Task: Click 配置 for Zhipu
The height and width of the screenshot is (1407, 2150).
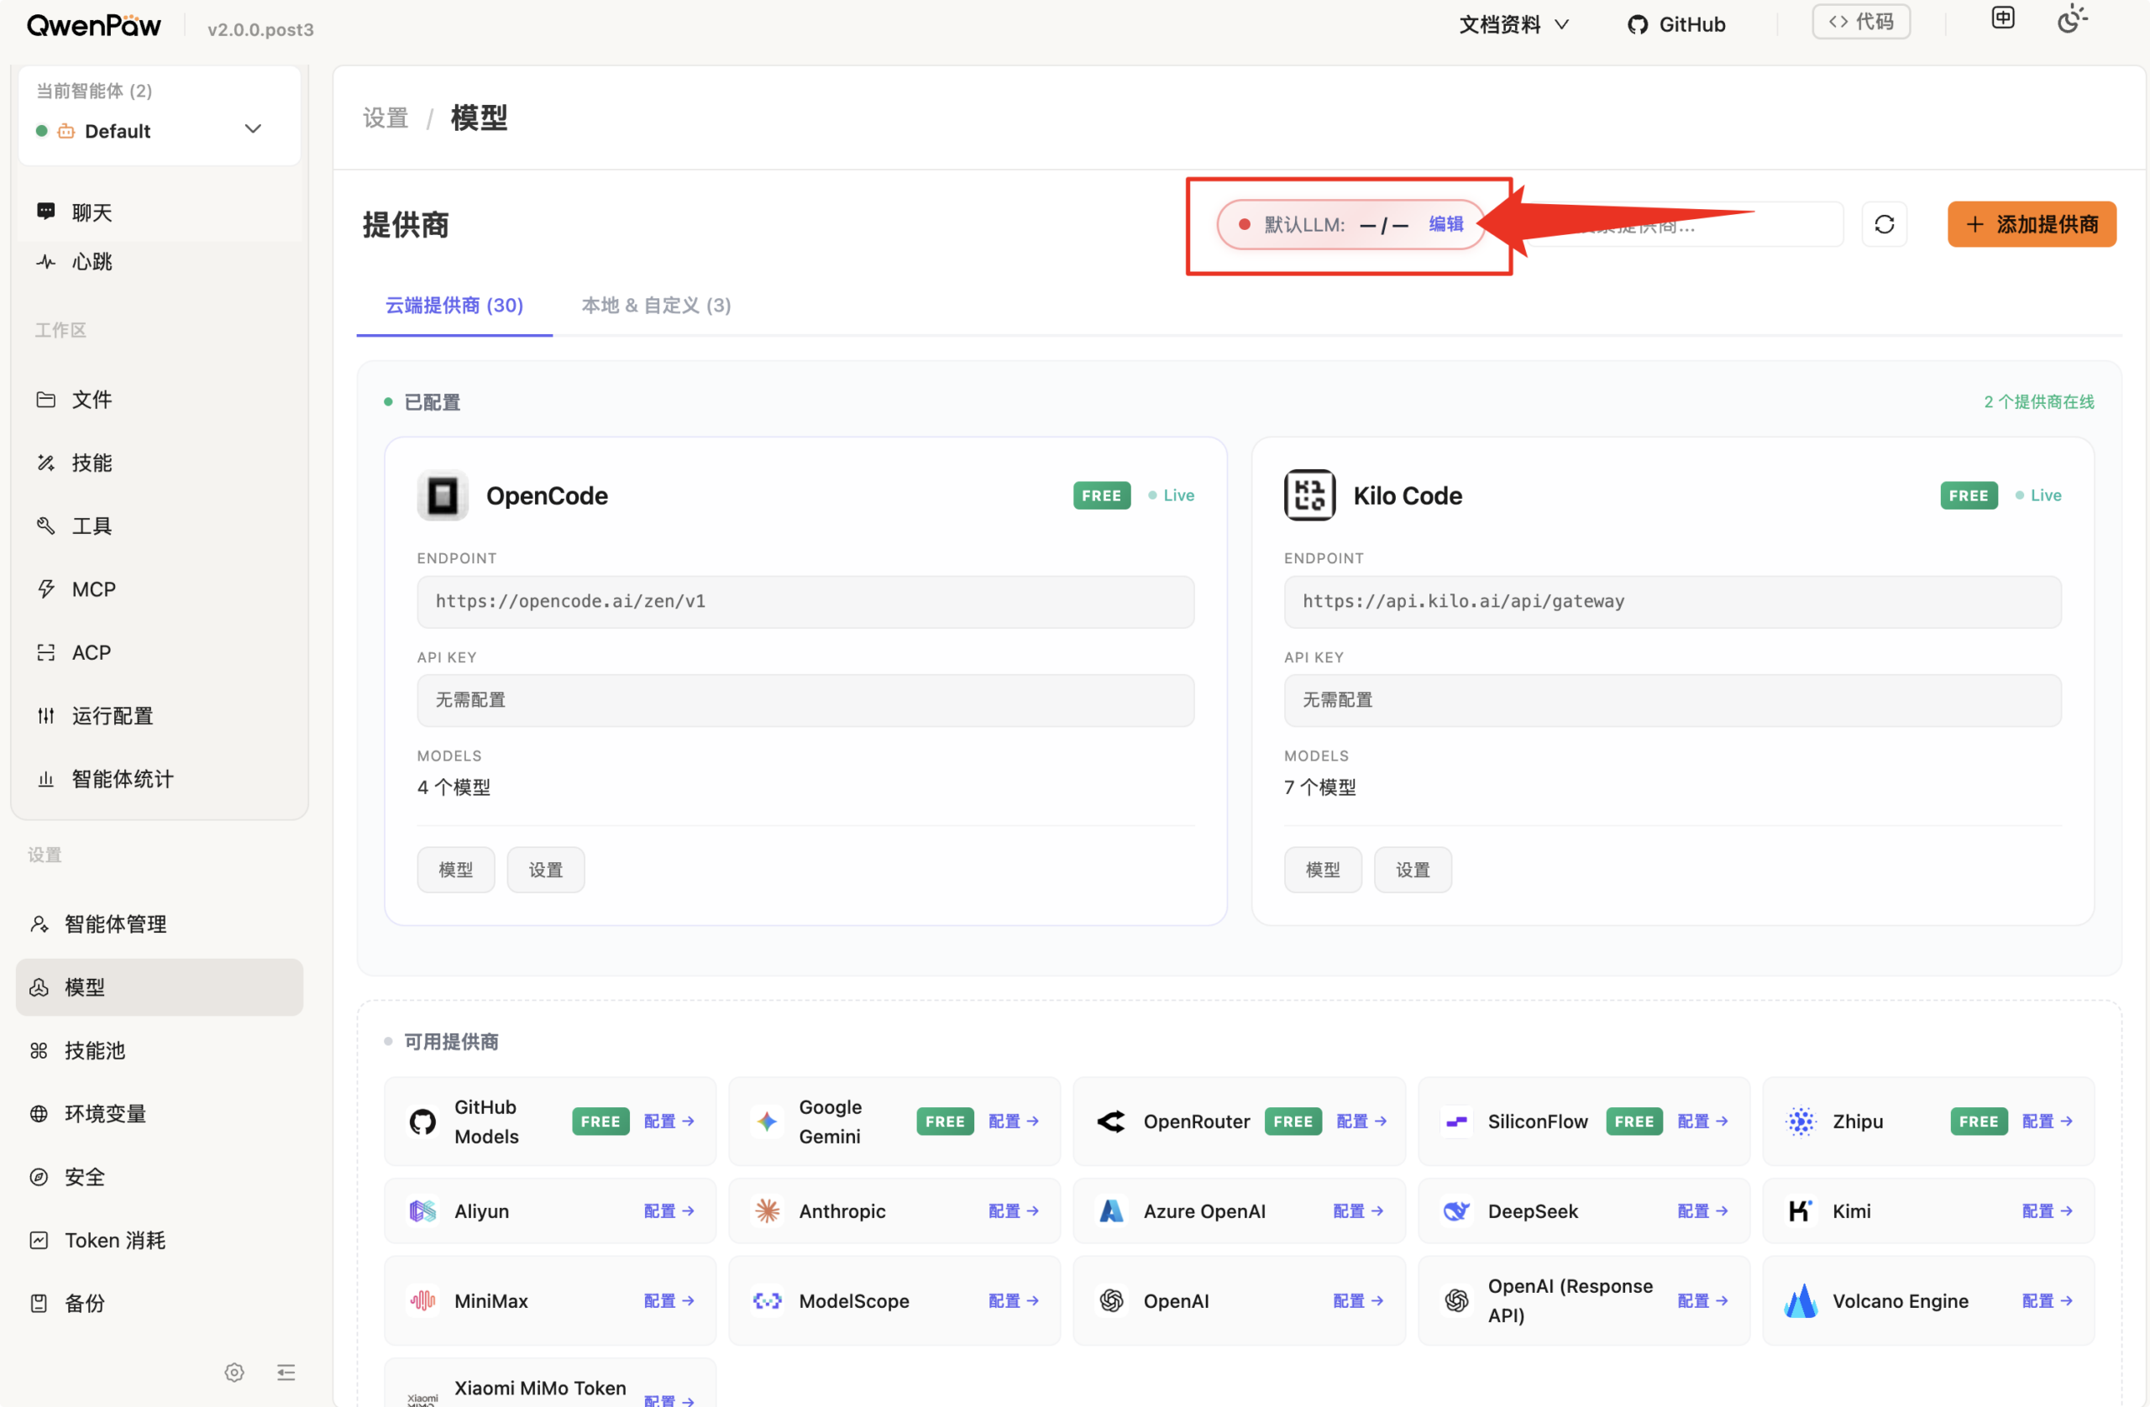Action: 2047,1121
